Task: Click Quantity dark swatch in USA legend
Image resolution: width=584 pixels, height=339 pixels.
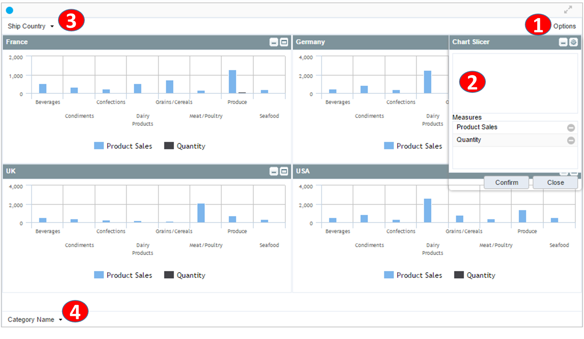Action: [x=459, y=275]
